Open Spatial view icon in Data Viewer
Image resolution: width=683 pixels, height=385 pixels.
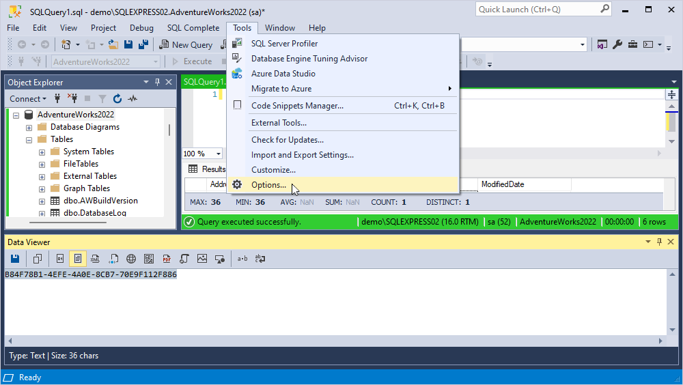point(220,259)
